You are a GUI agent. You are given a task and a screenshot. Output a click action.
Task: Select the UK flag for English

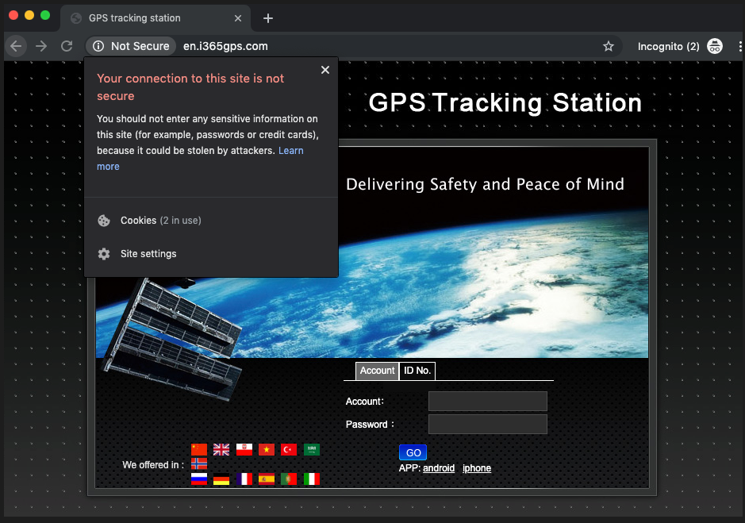pos(221,449)
